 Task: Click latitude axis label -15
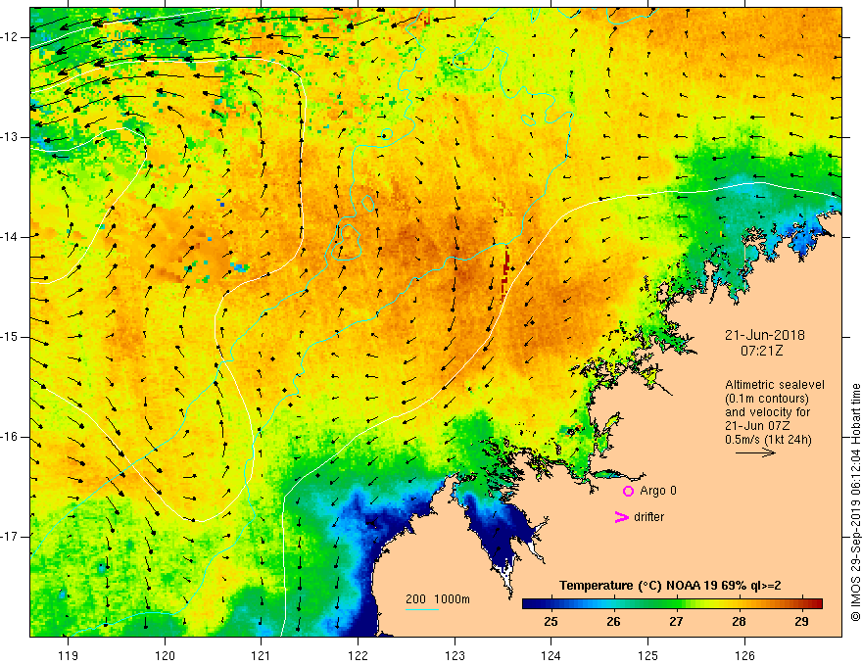click(x=11, y=337)
